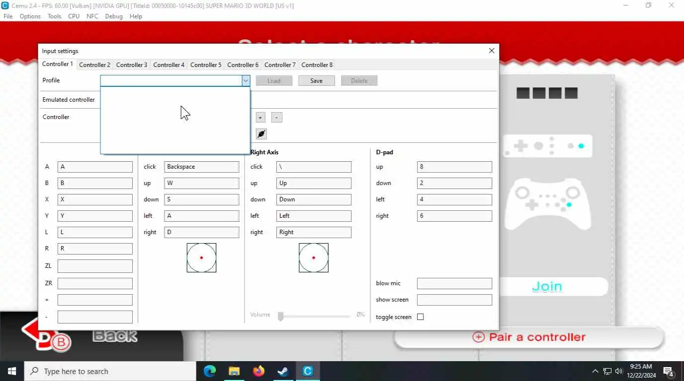The height and width of the screenshot is (381, 684).
Task: Open the Tools menu
Action: [x=54, y=16]
